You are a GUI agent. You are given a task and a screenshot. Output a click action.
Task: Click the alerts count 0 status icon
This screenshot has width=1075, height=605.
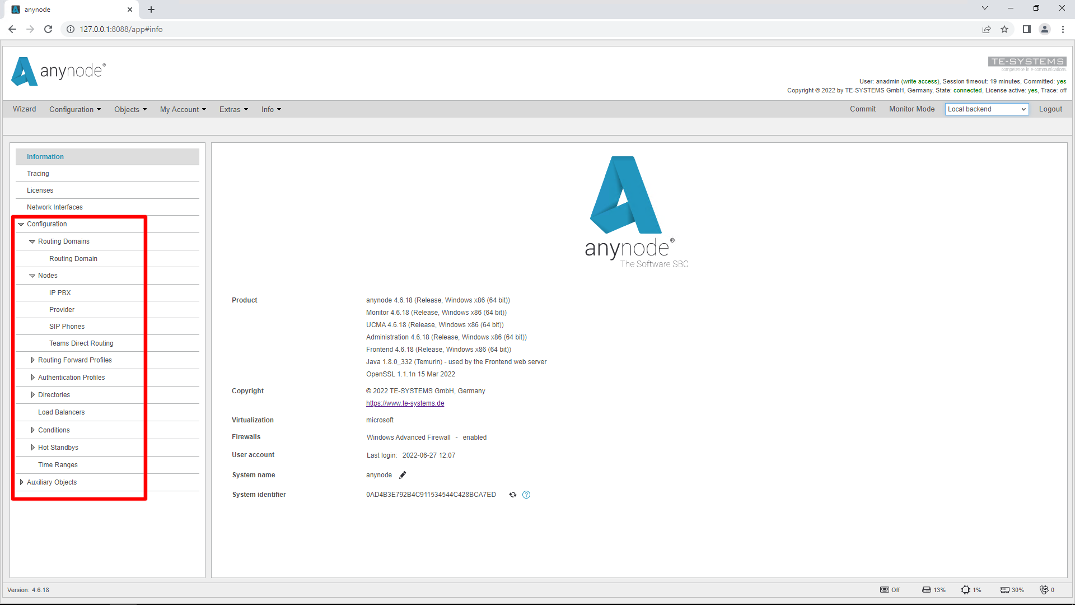1047,590
